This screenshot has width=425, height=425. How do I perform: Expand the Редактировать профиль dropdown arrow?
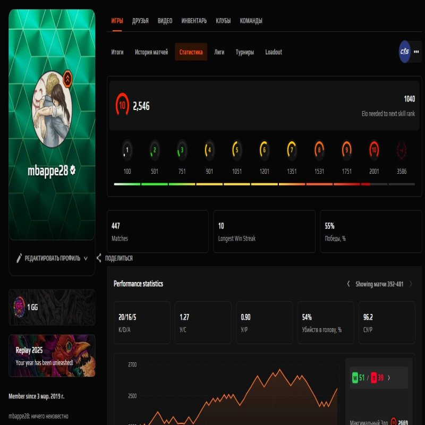86,259
